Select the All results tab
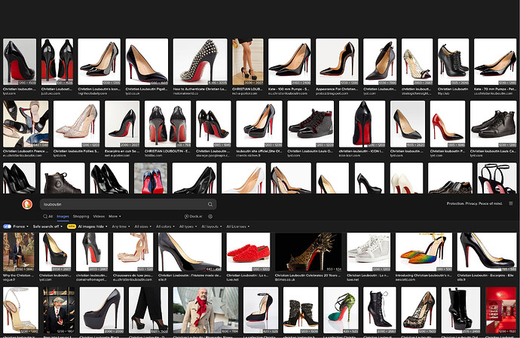The image size is (520, 338). pos(50,216)
